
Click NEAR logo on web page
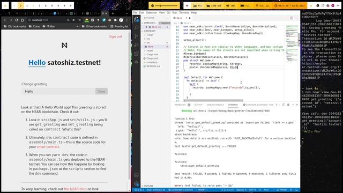64,45
